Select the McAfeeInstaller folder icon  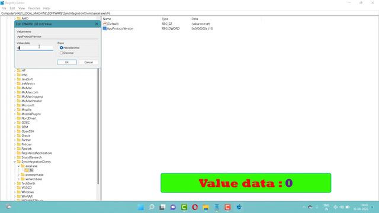pos(19,101)
